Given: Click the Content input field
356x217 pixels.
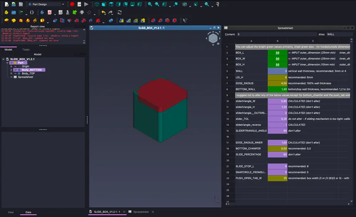Looking at the screenshot, I should click(276, 34).
